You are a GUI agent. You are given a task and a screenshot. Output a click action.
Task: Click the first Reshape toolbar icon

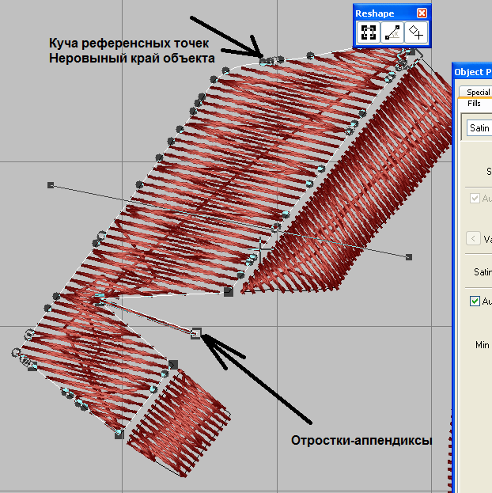pyautogui.click(x=368, y=32)
